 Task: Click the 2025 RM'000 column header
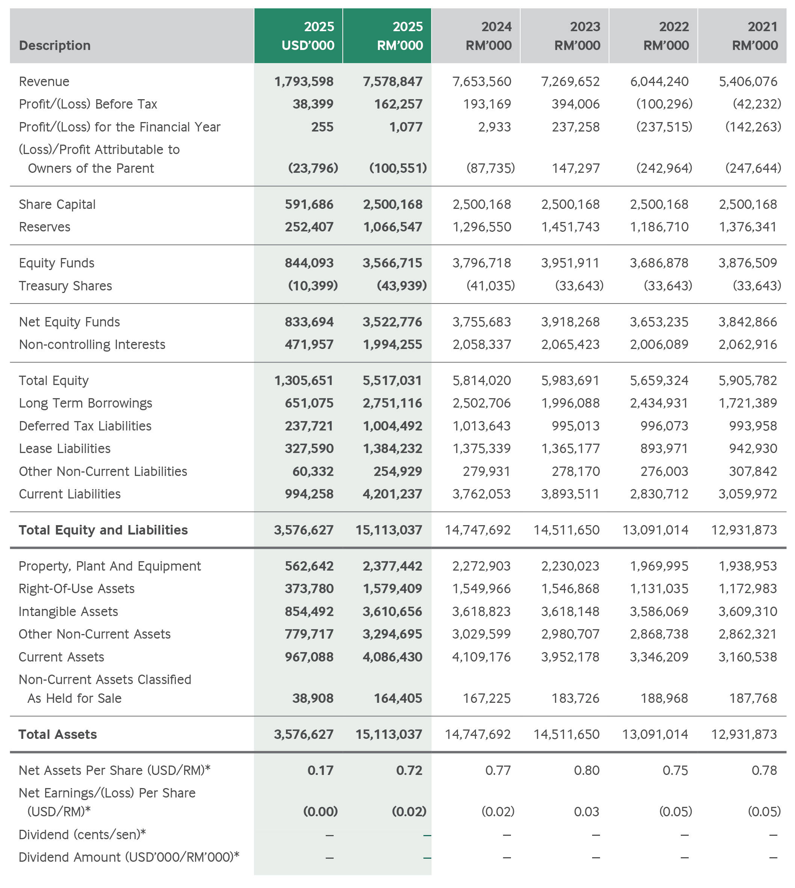(x=387, y=36)
